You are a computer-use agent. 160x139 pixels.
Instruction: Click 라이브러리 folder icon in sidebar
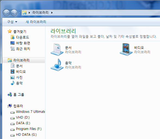click(x=10, y=60)
